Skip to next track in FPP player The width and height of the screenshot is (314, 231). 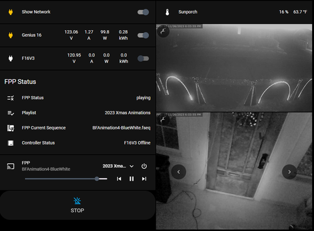click(x=144, y=179)
